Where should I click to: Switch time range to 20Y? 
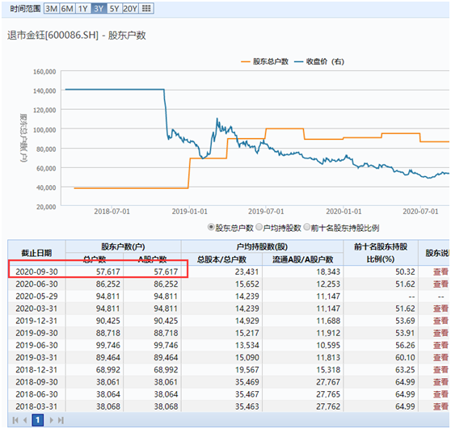130,9
